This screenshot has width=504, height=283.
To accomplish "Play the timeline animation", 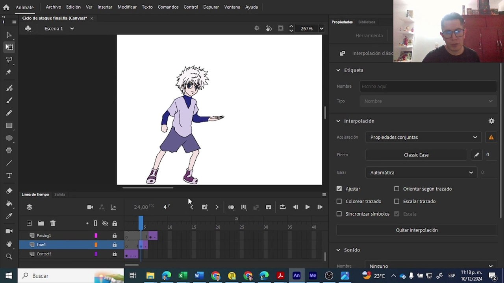I will [x=308, y=207].
